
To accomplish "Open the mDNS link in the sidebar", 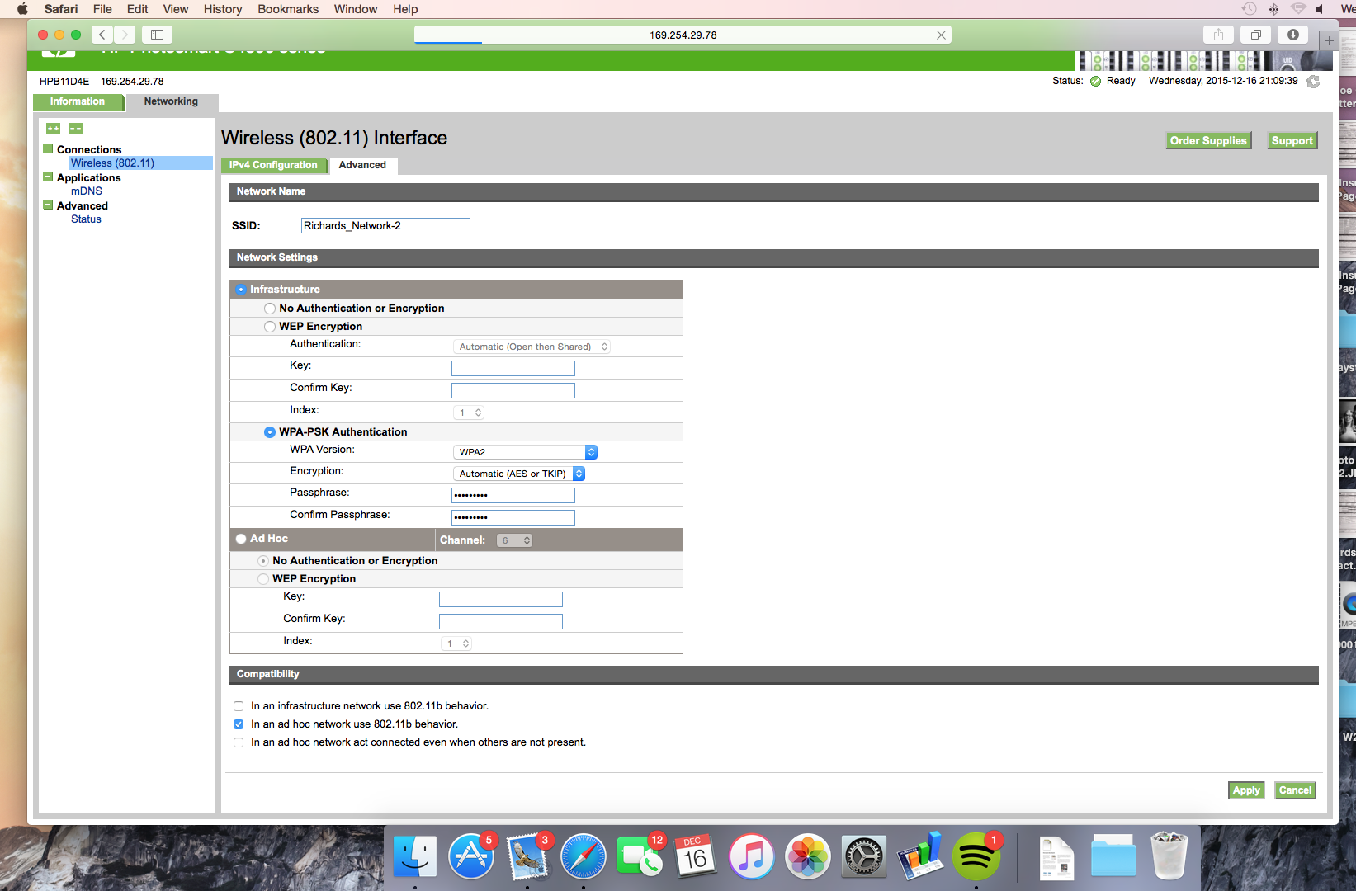I will coord(87,191).
